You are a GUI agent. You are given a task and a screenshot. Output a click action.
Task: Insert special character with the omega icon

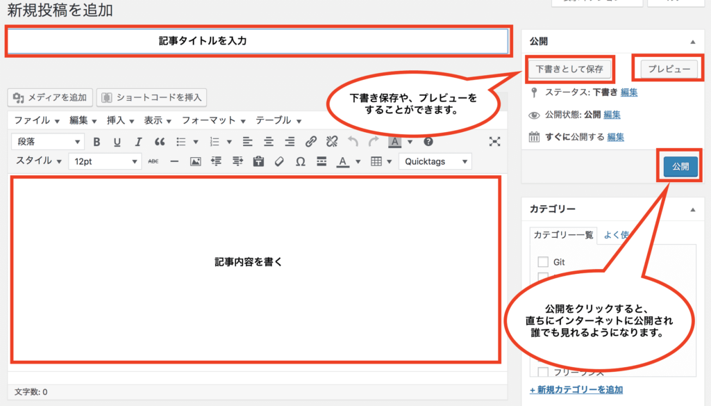coord(300,161)
